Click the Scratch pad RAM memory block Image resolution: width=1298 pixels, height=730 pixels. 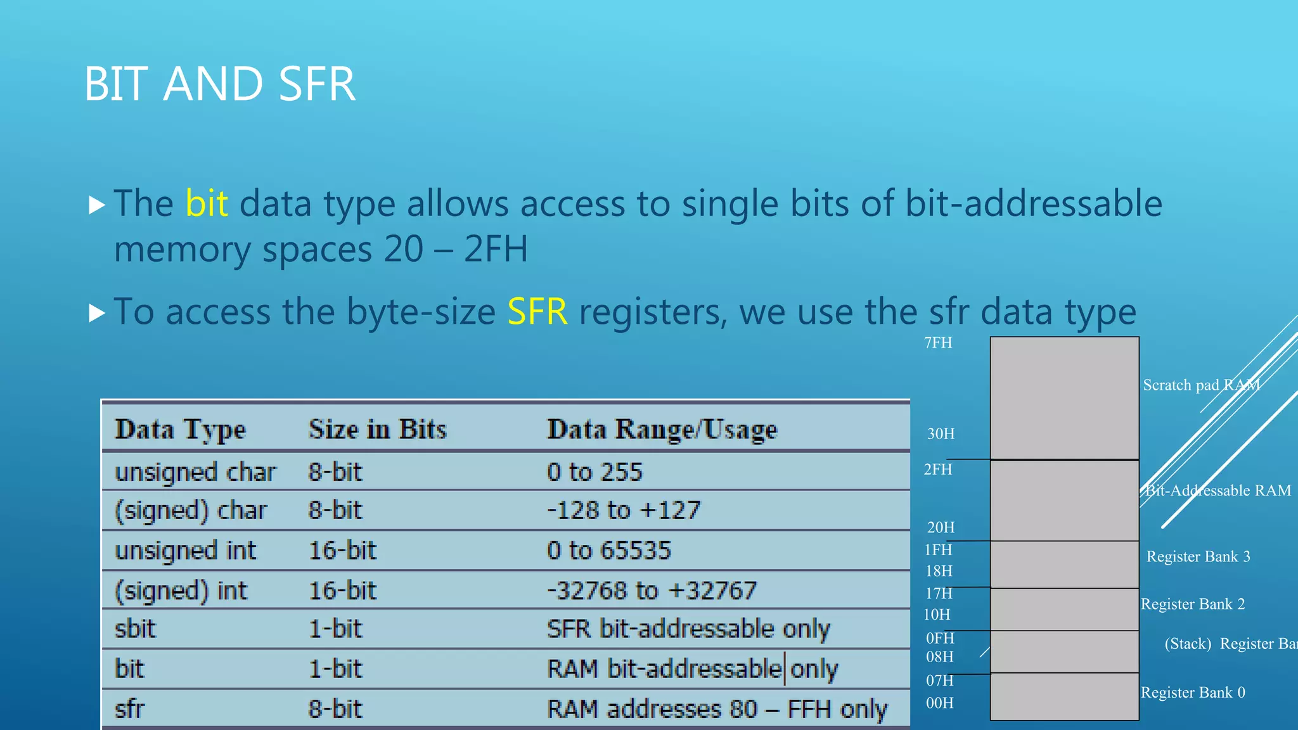coord(1064,398)
